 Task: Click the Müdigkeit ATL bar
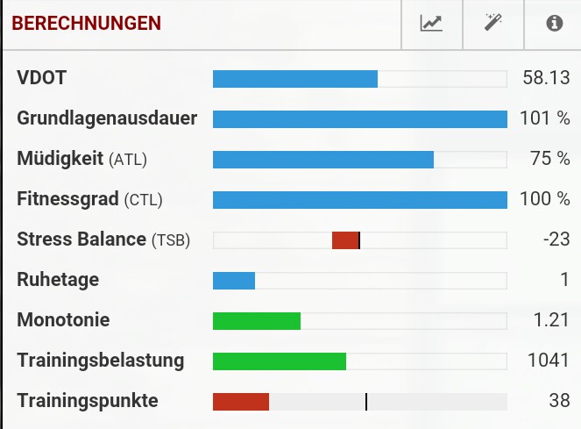pyautogui.click(x=323, y=160)
